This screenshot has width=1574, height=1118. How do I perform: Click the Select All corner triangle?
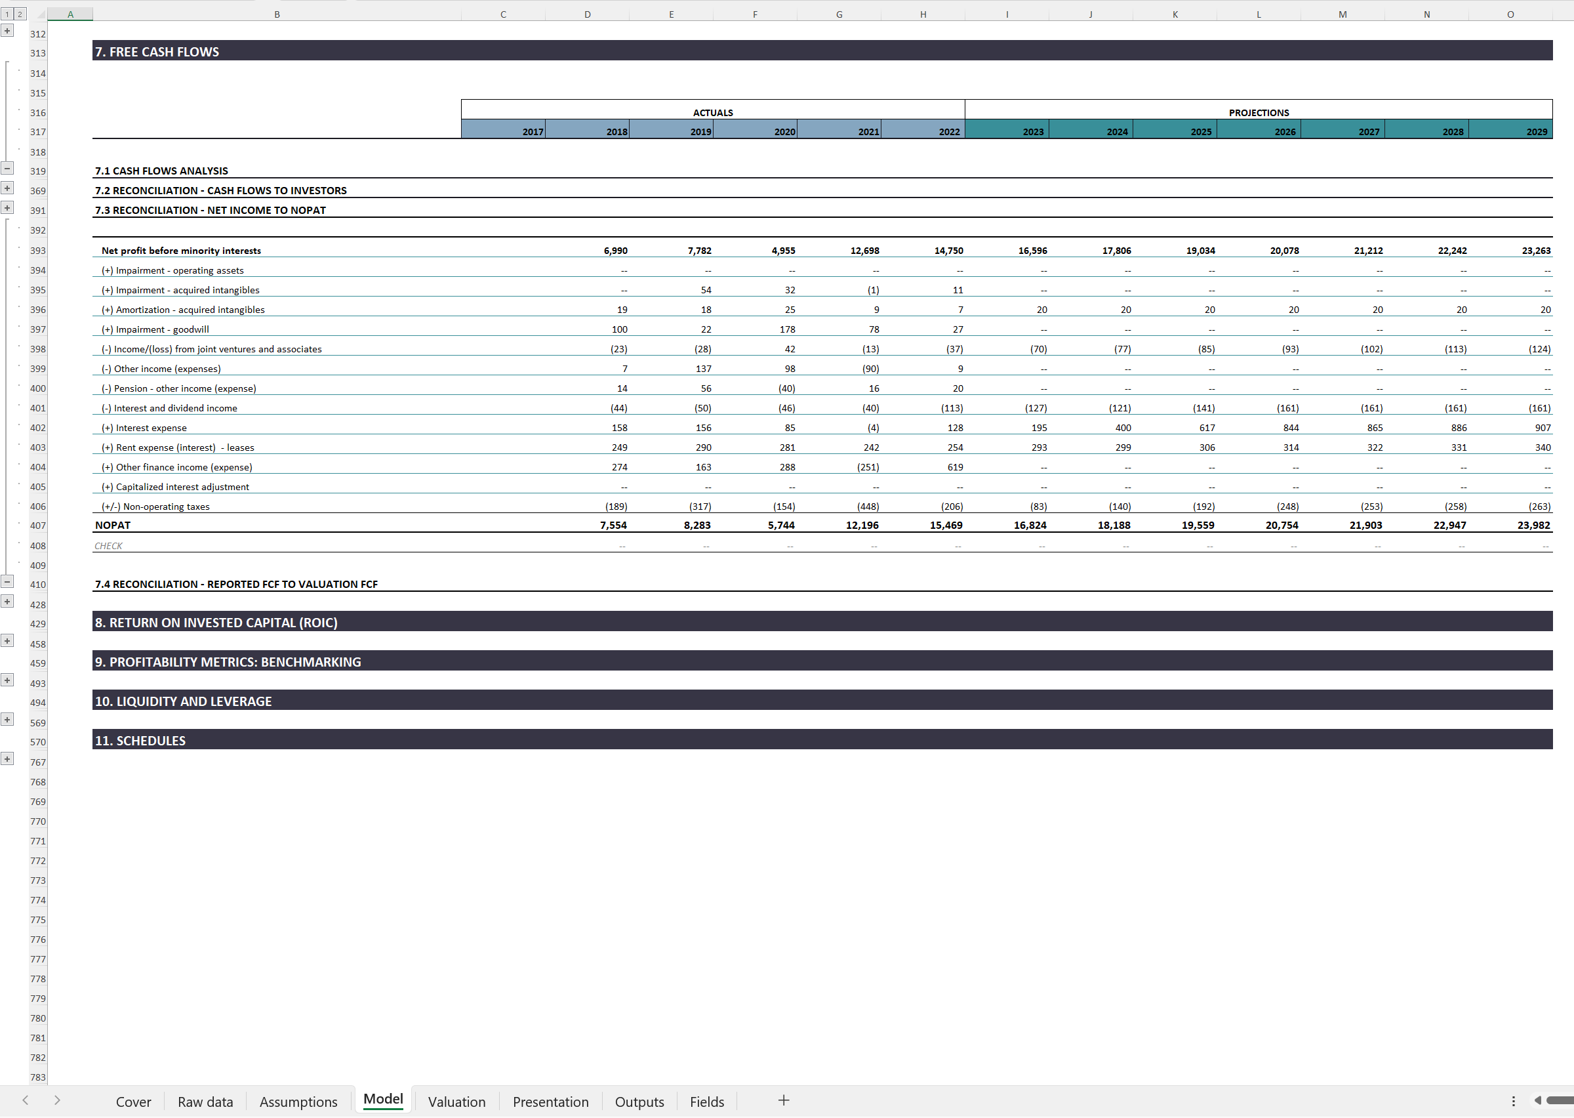click(43, 14)
